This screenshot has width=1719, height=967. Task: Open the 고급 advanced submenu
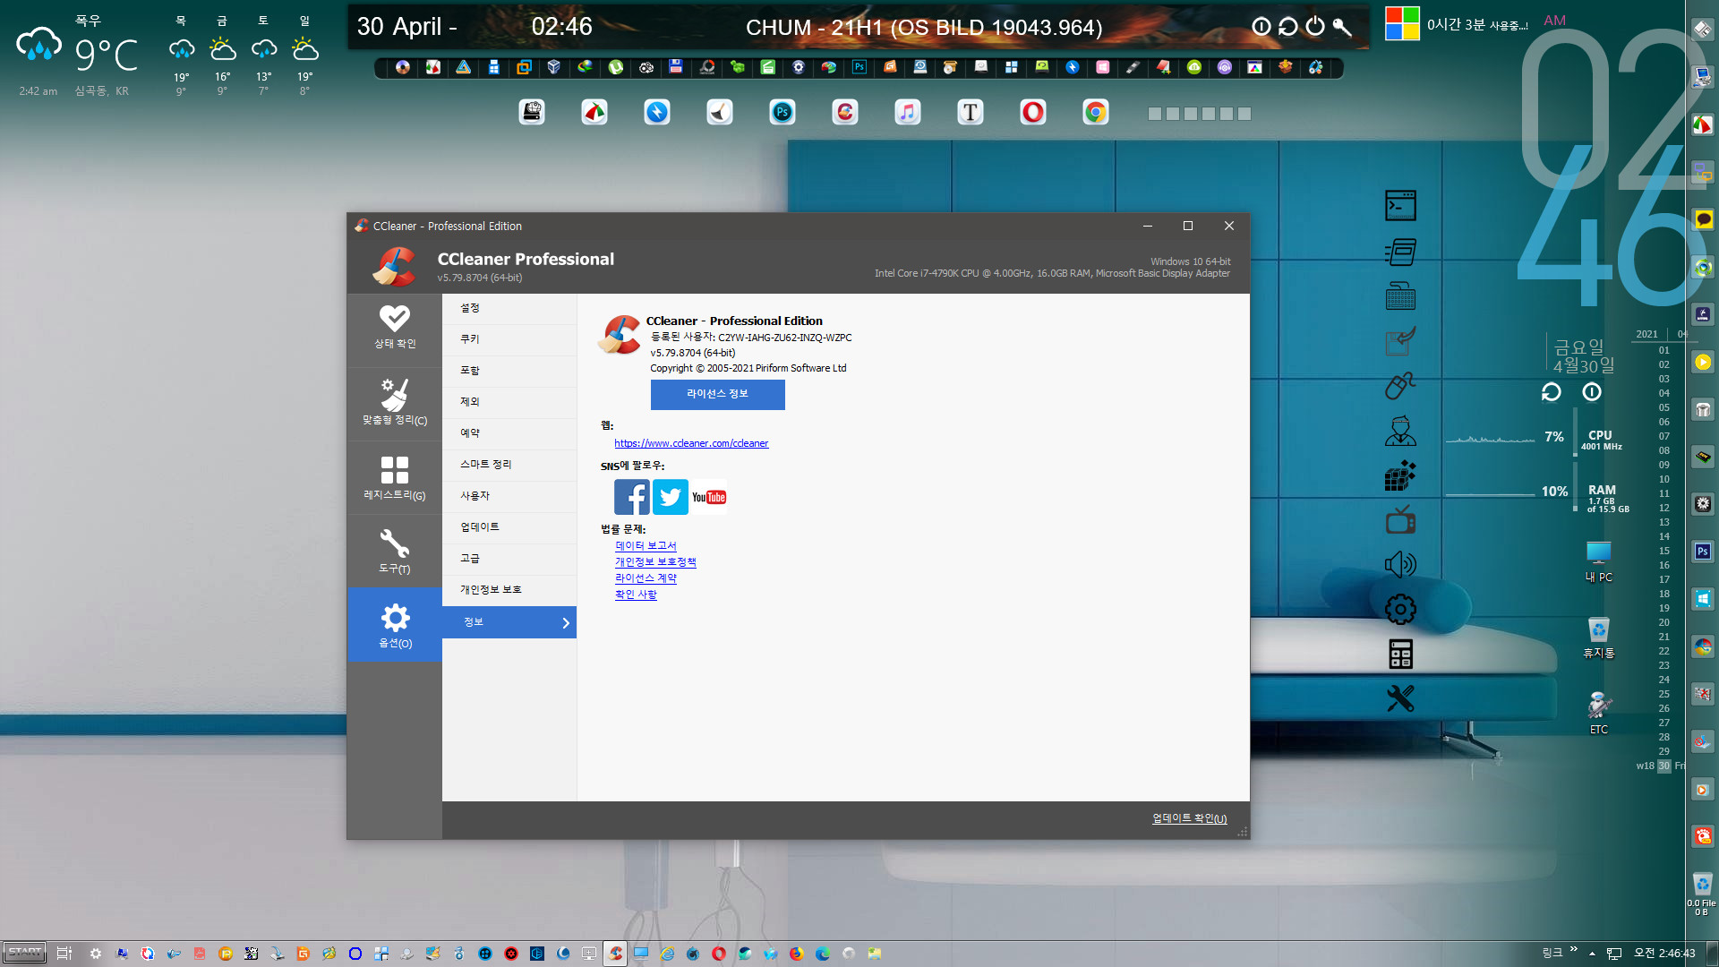pyautogui.click(x=509, y=559)
